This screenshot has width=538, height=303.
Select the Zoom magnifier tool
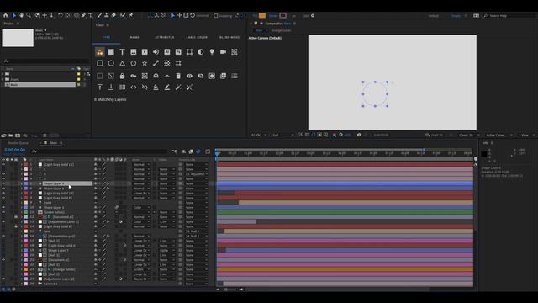point(29,15)
